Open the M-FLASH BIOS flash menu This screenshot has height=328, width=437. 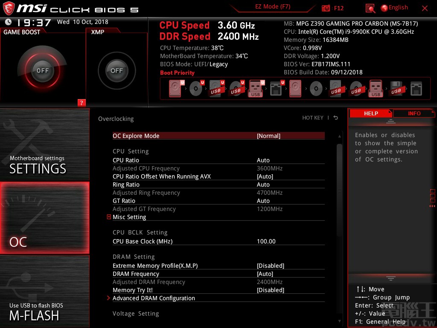point(44,291)
